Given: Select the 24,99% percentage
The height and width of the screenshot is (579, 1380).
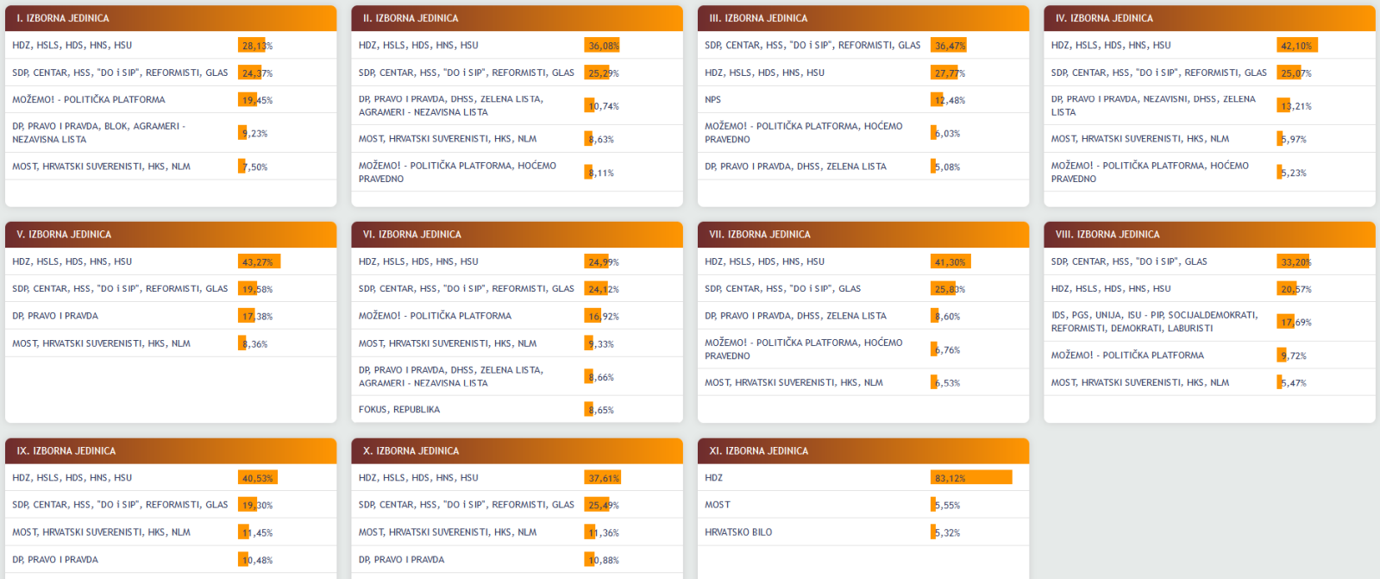Looking at the screenshot, I should pos(604,262).
